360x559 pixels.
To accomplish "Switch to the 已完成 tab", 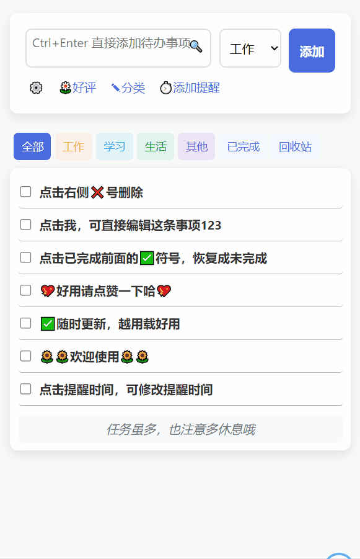I will (244, 146).
